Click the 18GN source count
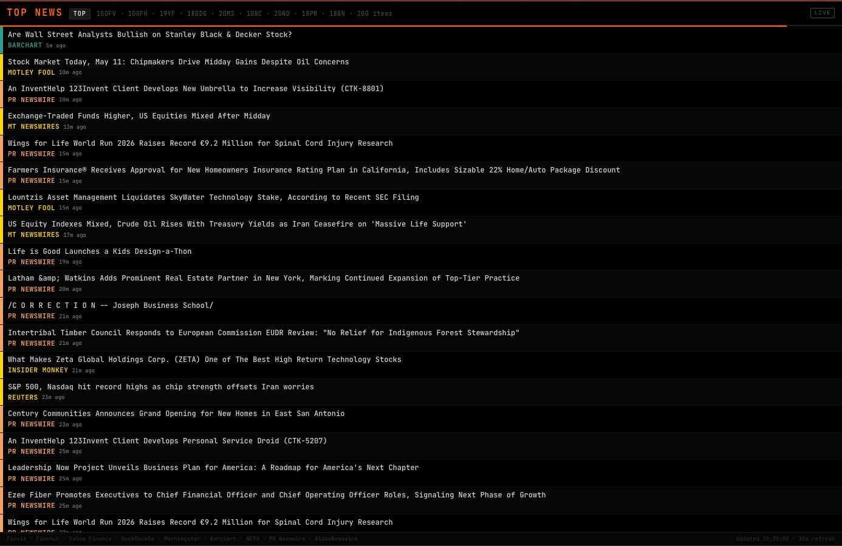The image size is (842, 546). pos(337,13)
